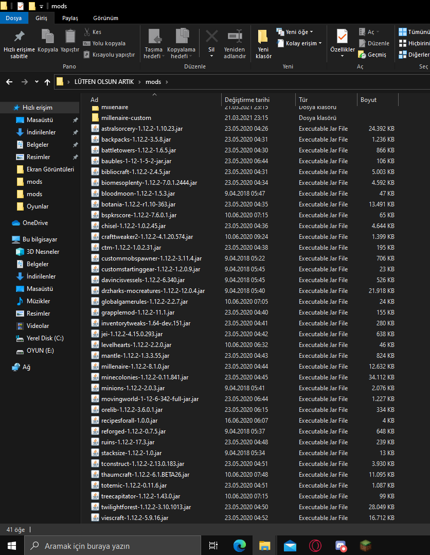Viewport: 430px width, 555px height.
Task: Click Tümünü seç select-all option
Action: click(x=414, y=32)
